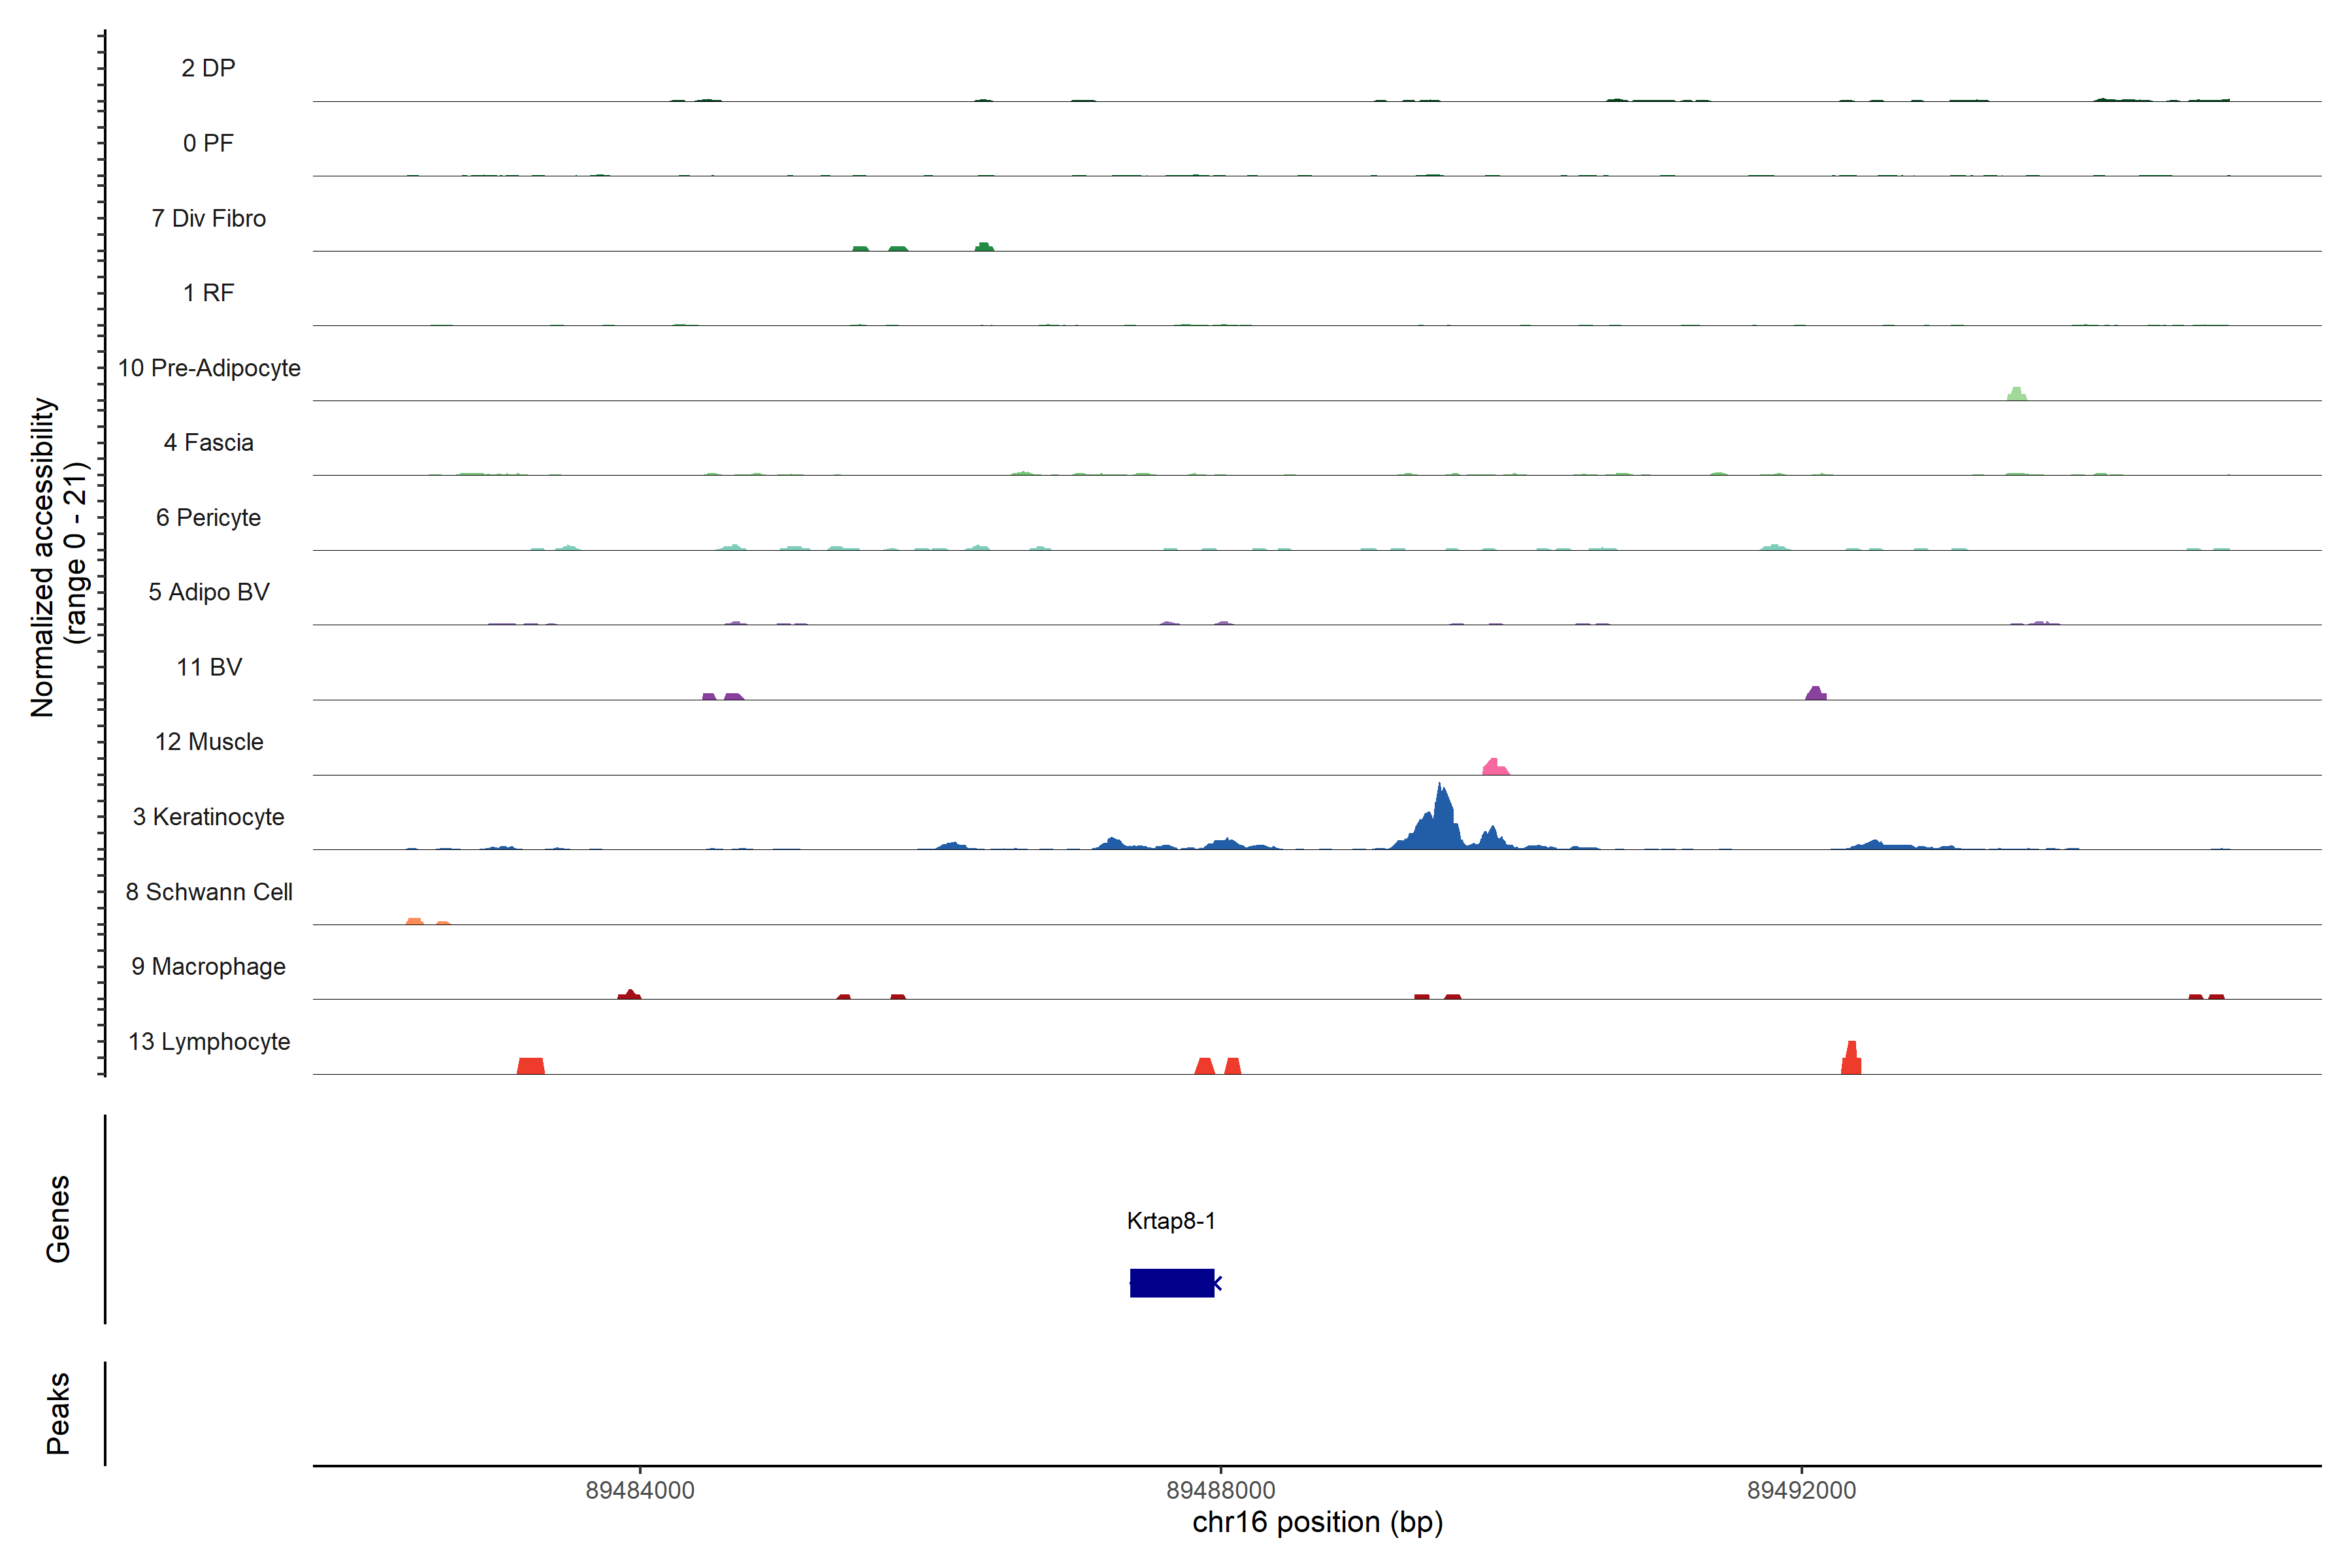Click the 89488000 axis tick label

coord(1221,1490)
